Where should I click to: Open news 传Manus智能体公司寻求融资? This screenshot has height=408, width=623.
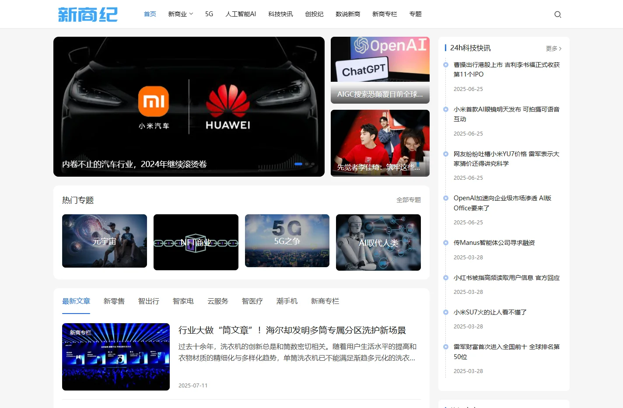click(494, 243)
